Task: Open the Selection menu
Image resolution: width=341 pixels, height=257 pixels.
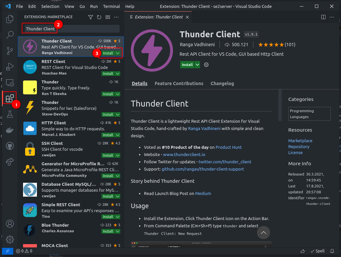Action: pos(50,6)
